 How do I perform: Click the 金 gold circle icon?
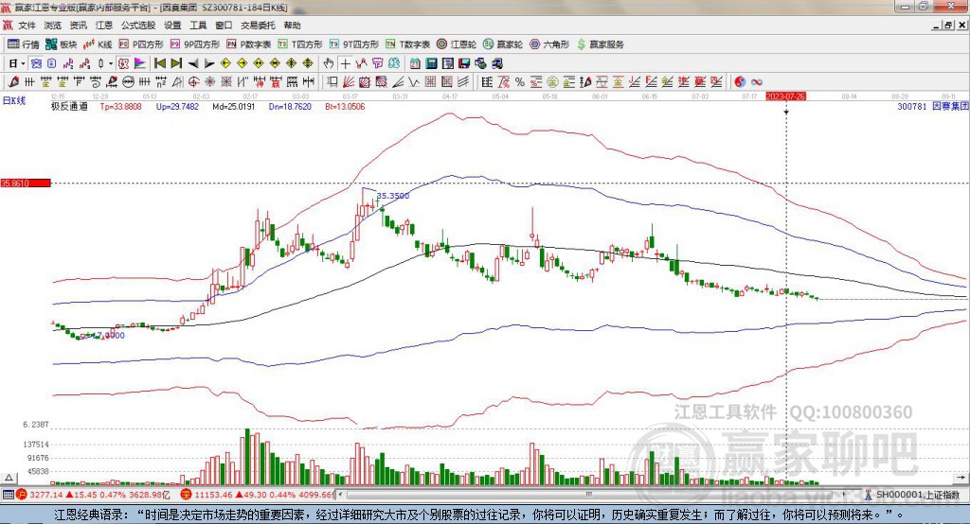(552, 81)
